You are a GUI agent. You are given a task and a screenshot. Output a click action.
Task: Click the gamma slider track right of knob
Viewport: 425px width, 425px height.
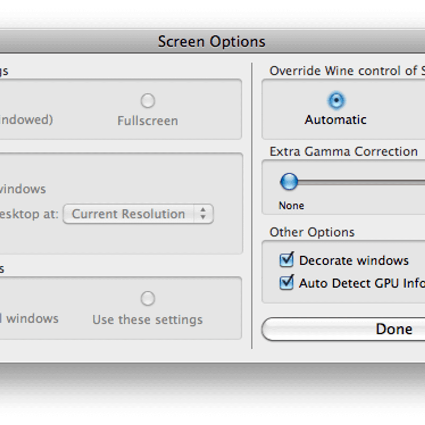361,182
